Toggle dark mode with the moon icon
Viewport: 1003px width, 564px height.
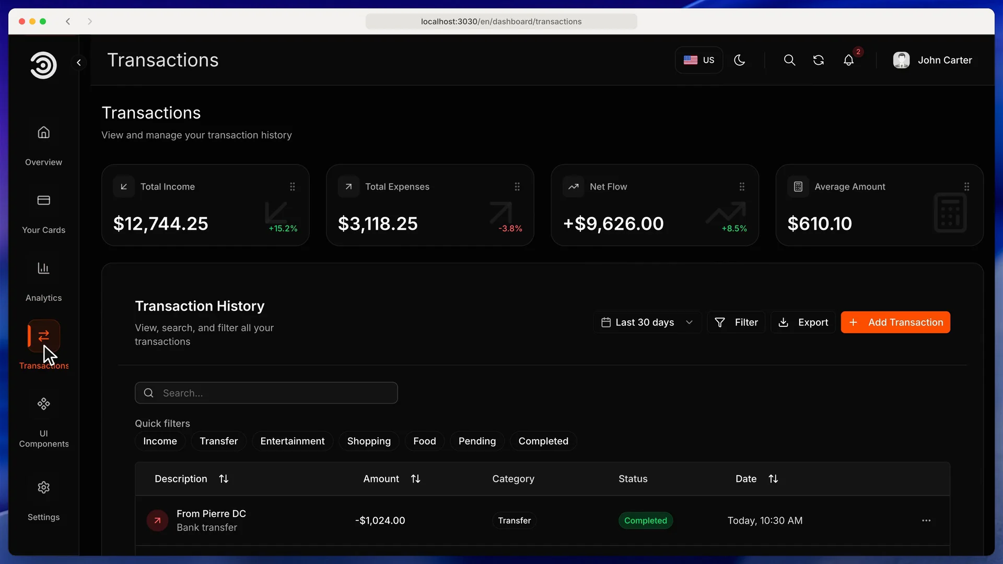[x=739, y=60]
